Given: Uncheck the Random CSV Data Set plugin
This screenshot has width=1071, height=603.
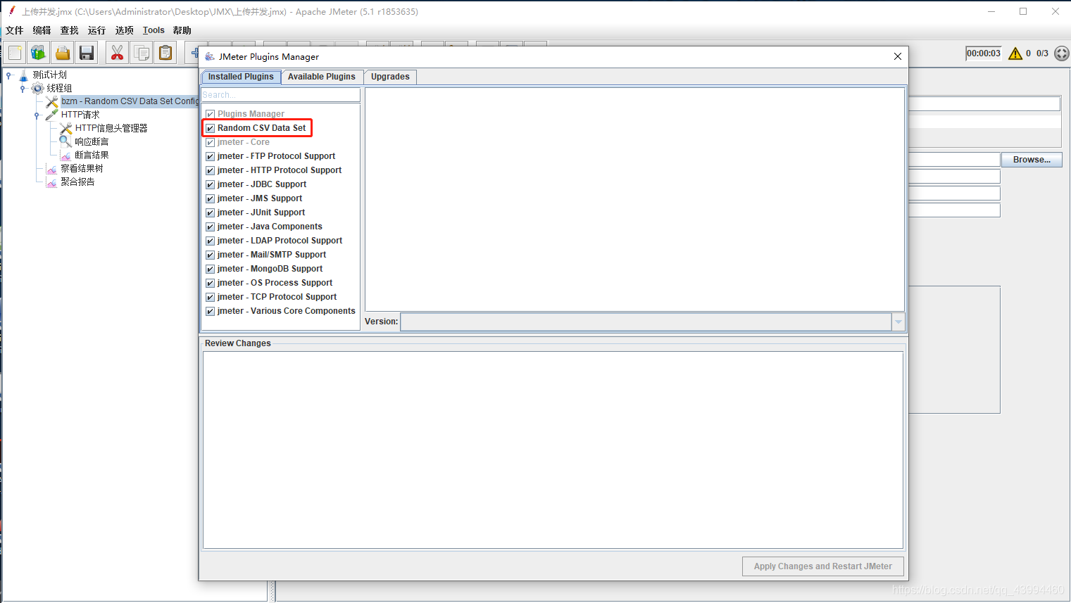Looking at the screenshot, I should [211, 128].
